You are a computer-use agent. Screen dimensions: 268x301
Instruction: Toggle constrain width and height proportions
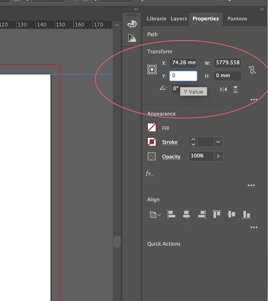tap(252, 70)
